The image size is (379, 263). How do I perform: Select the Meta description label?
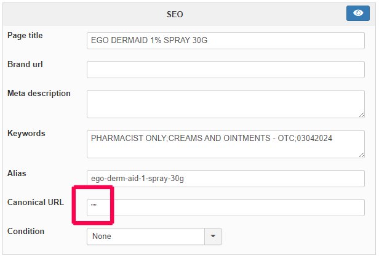39,94
